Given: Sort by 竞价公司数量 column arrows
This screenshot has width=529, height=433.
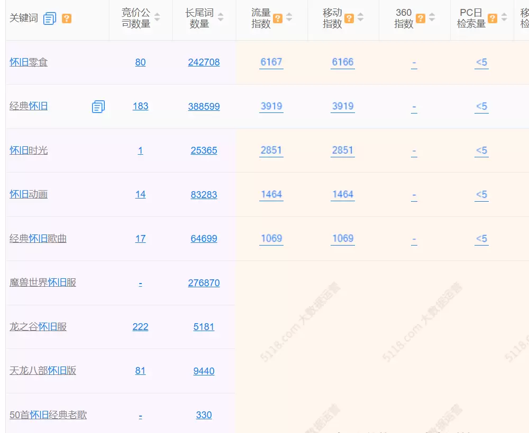Looking at the screenshot, I should coord(157,18).
